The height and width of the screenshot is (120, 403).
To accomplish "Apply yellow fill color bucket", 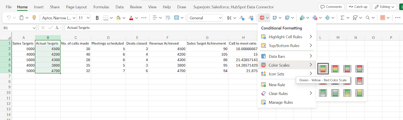I will click(118, 18).
